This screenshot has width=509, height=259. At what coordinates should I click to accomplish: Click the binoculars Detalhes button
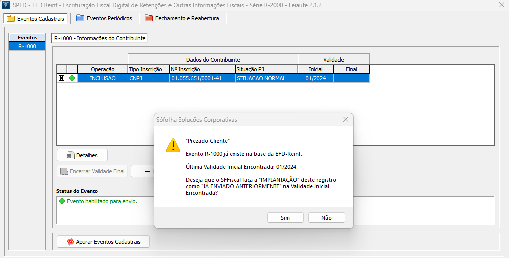point(82,155)
